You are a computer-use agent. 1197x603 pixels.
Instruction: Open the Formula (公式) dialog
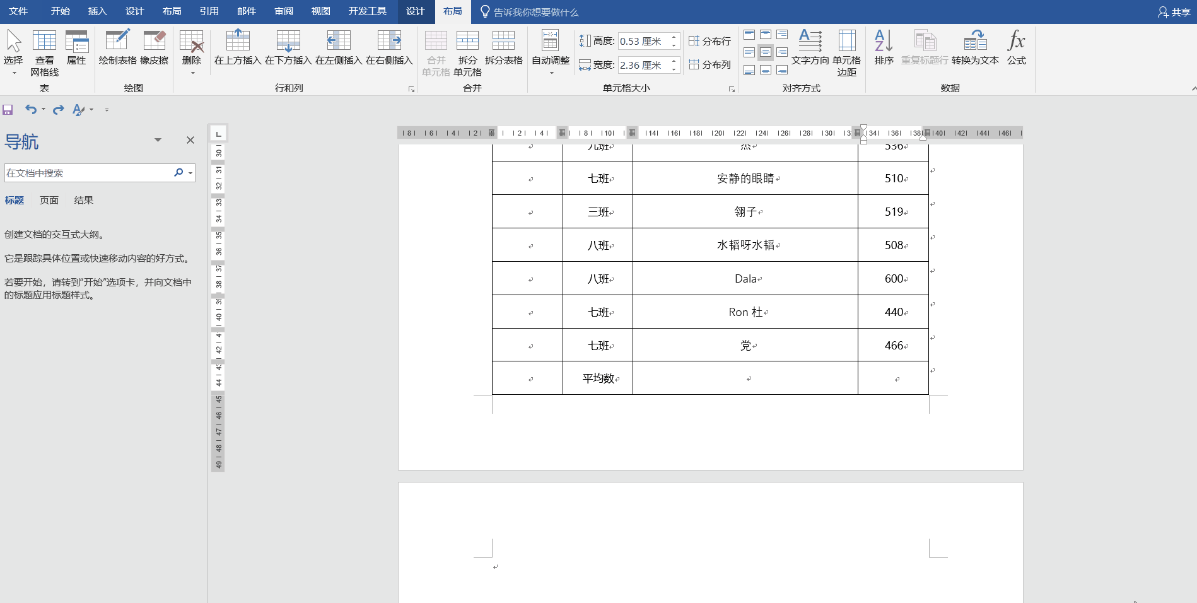(x=1016, y=47)
